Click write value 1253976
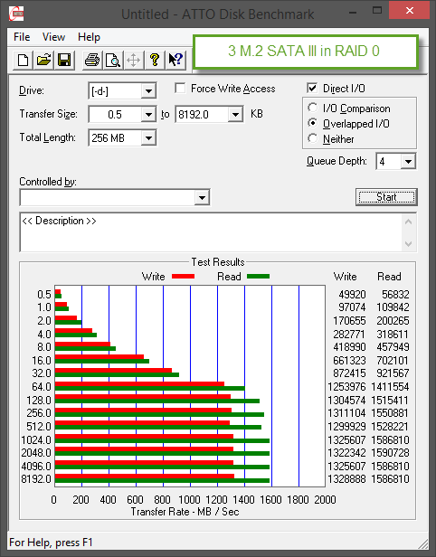The width and height of the screenshot is (436, 557). click(346, 386)
